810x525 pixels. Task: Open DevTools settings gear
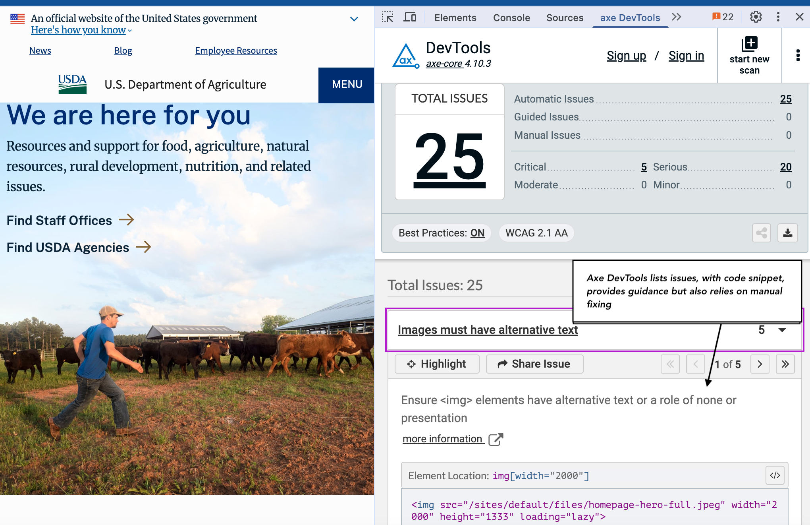[x=756, y=17]
